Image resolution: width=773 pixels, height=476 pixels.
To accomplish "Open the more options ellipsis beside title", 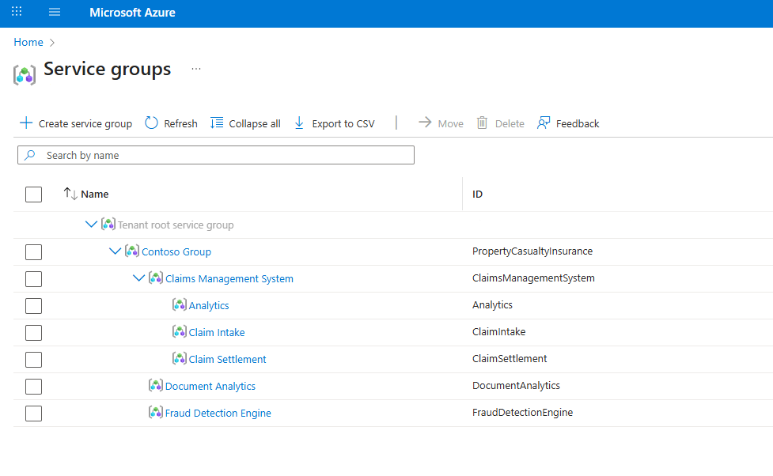I will tap(196, 69).
